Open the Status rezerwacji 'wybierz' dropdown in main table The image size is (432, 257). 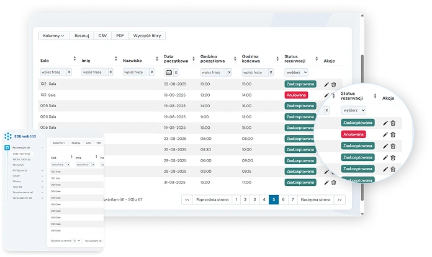pos(296,72)
